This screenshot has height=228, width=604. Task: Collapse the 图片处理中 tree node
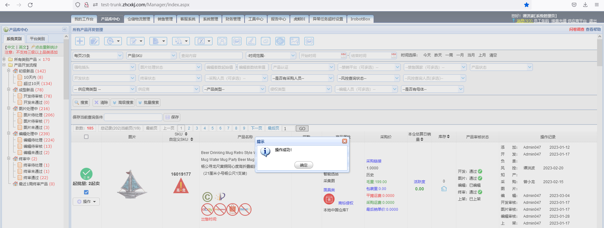coord(9,109)
